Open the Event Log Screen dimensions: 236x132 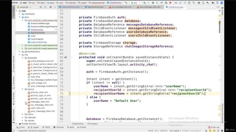coord(214,127)
